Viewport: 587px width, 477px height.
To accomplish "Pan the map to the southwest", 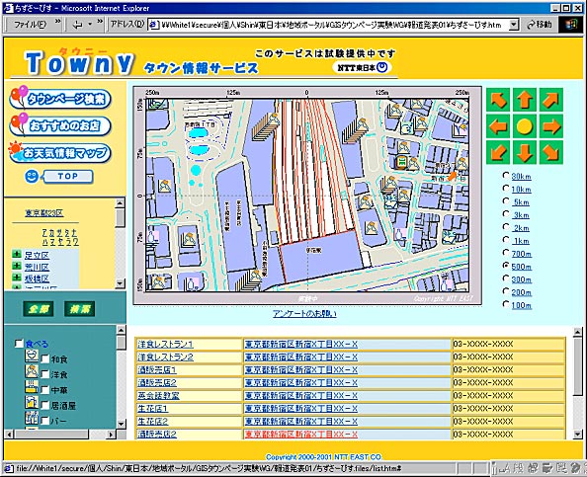I will tap(498, 153).
